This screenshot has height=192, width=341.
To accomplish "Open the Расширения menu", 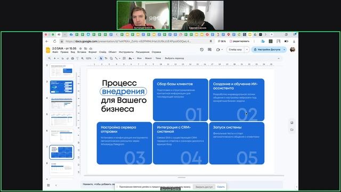I will tap(142, 52).
